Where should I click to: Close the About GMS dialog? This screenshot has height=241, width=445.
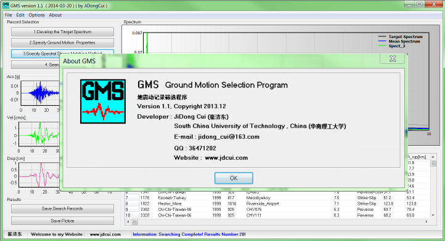click(393, 58)
